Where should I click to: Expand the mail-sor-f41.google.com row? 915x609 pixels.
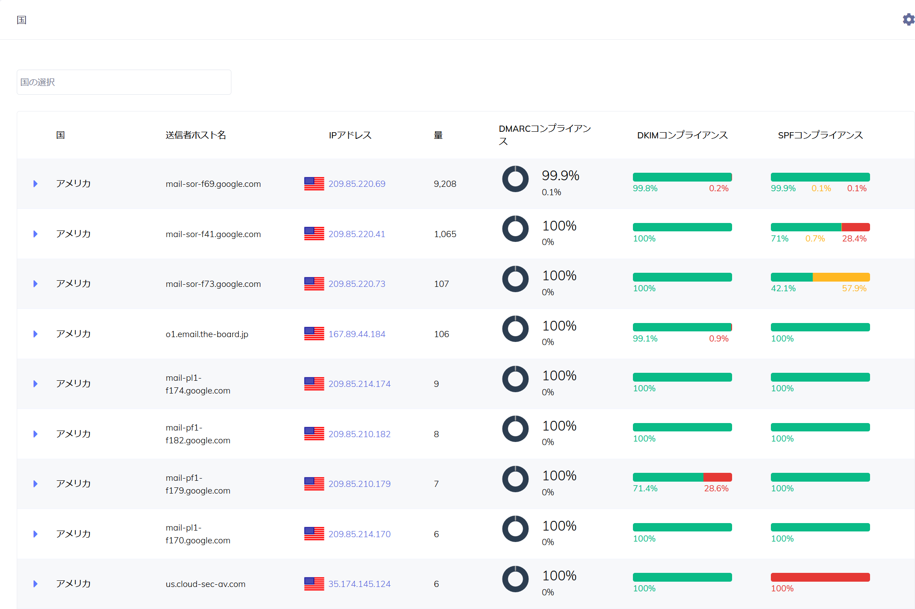click(35, 234)
